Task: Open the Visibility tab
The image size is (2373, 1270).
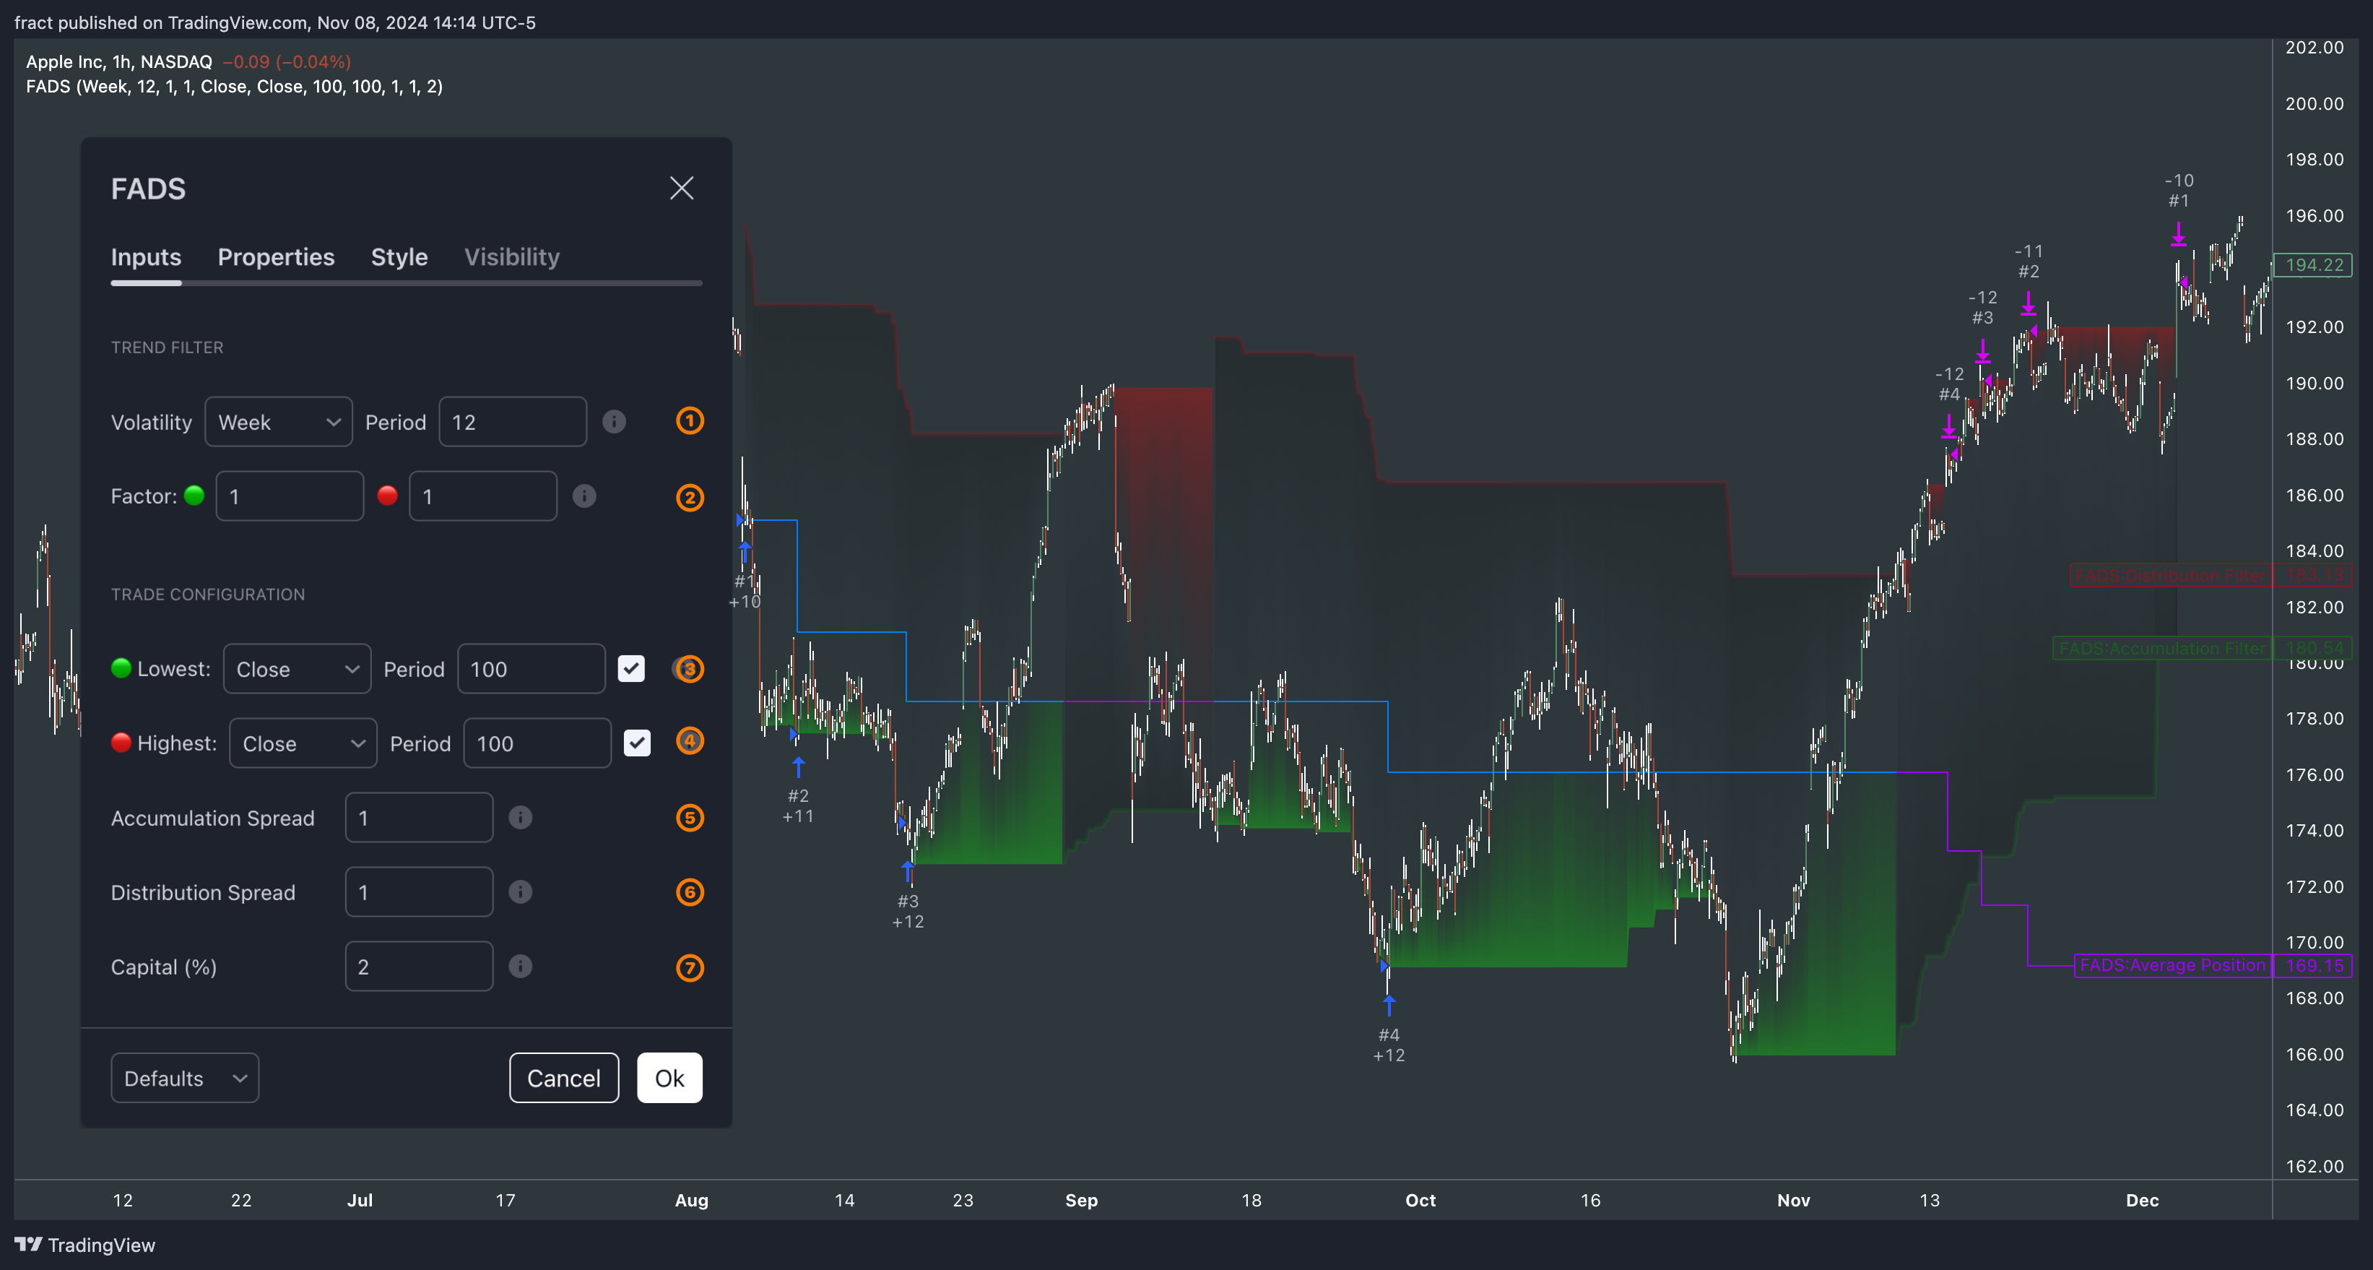Action: 511,257
